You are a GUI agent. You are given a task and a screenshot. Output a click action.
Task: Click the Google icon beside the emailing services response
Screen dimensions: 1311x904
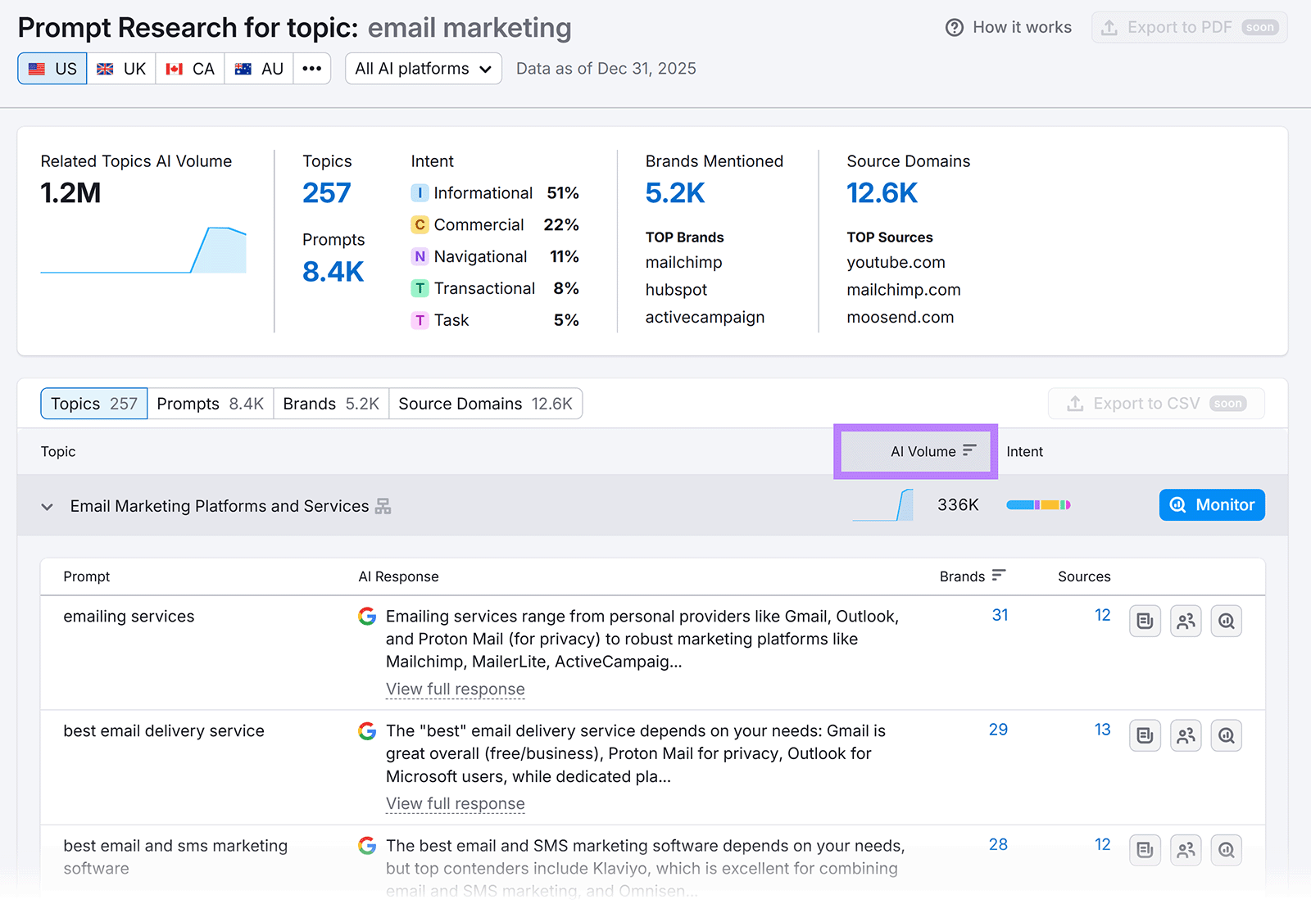(366, 616)
